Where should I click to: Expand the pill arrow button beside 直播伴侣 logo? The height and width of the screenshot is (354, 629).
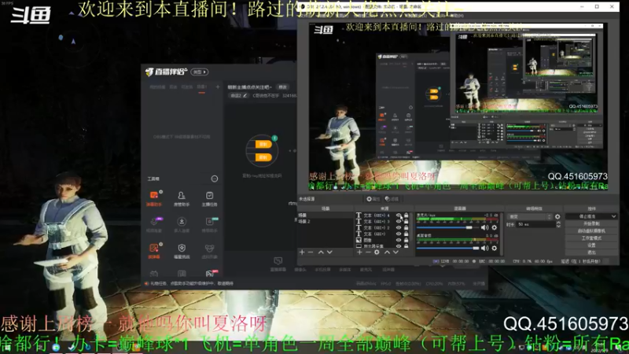point(200,72)
